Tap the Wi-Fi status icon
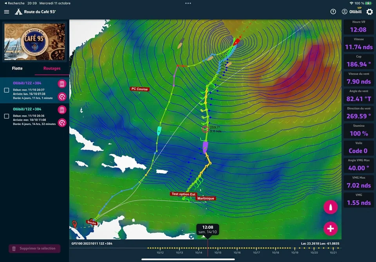376x262 pixels. 351,3
